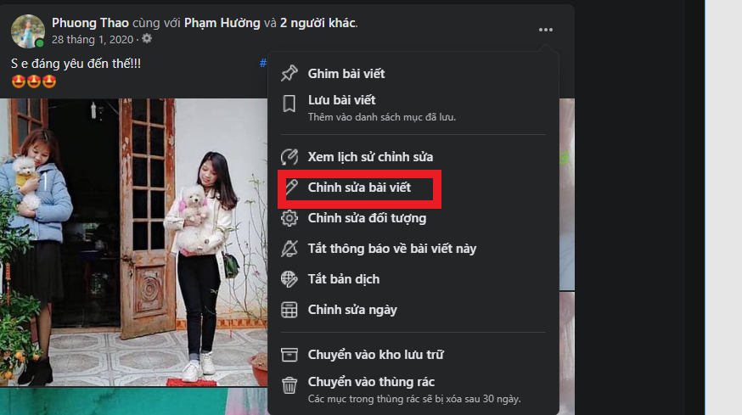Open the three-dot post options menu
Viewport: 742px width, 415px height.
point(546,30)
